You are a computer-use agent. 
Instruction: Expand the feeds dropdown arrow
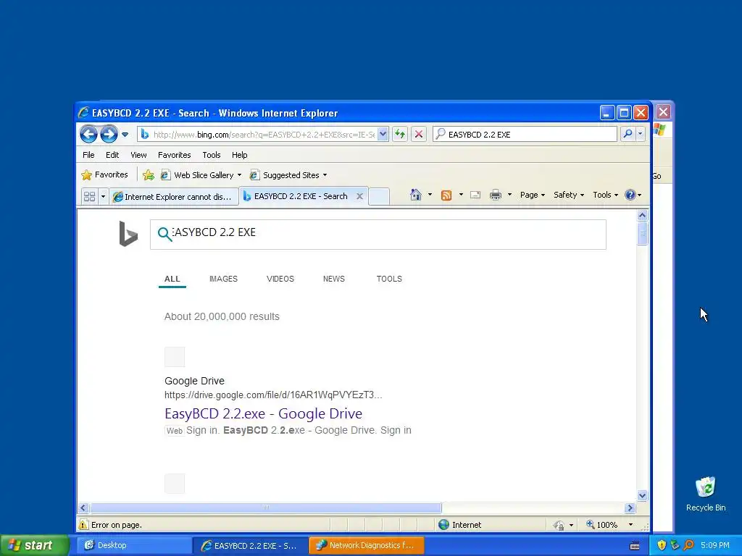[x=461, y=195]
